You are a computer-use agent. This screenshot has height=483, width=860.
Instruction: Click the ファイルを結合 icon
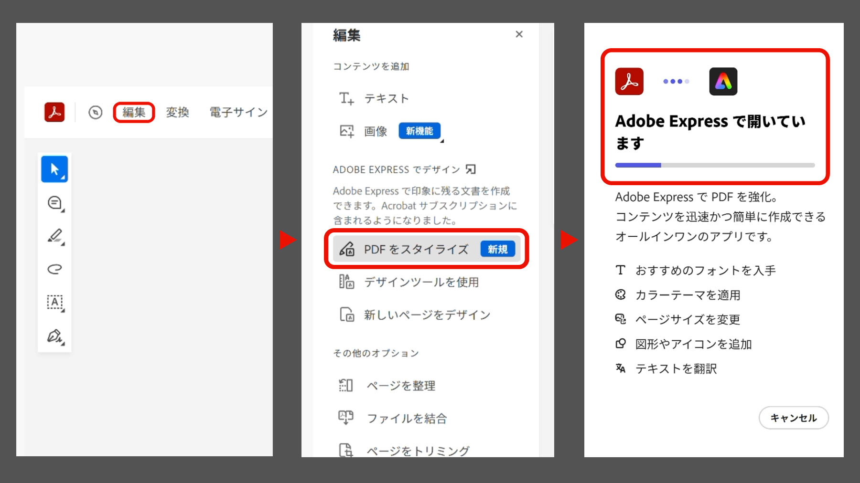pos(346,418)
